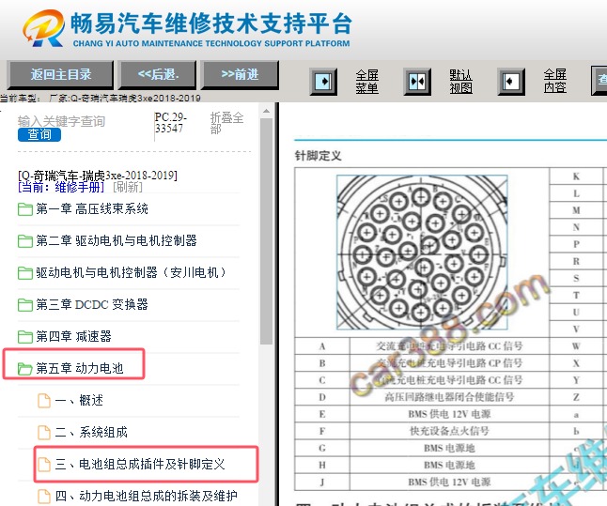The image size is (607, 506).
Task: Click the [当前：维修手册] link
Action: pyautogui.click(x=61, y=187)
